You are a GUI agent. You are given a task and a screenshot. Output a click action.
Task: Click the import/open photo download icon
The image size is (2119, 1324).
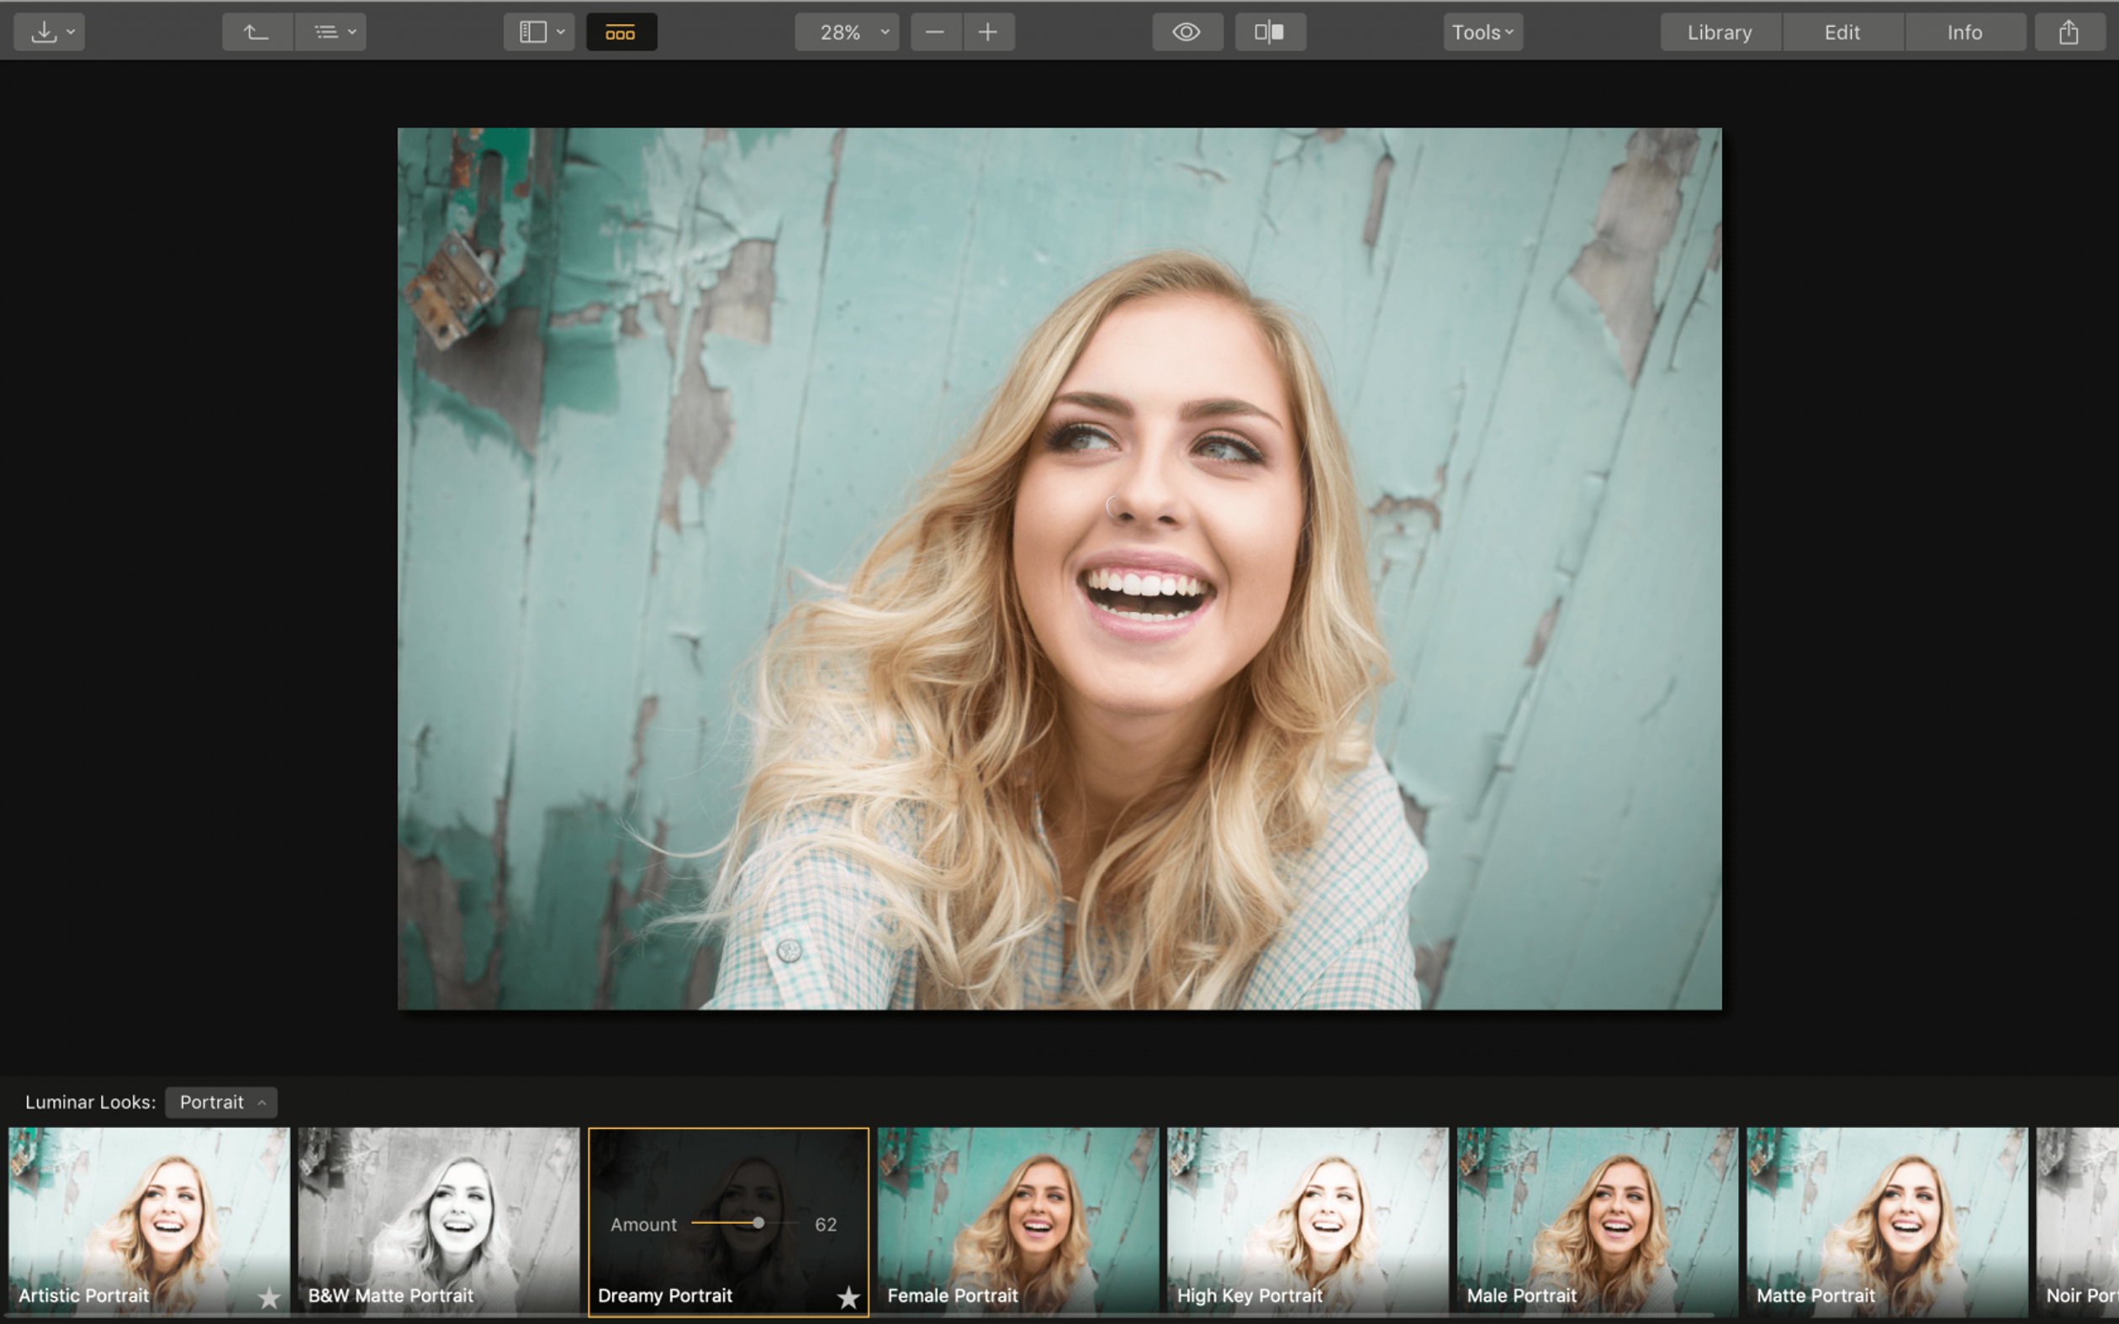coord(45,33)
